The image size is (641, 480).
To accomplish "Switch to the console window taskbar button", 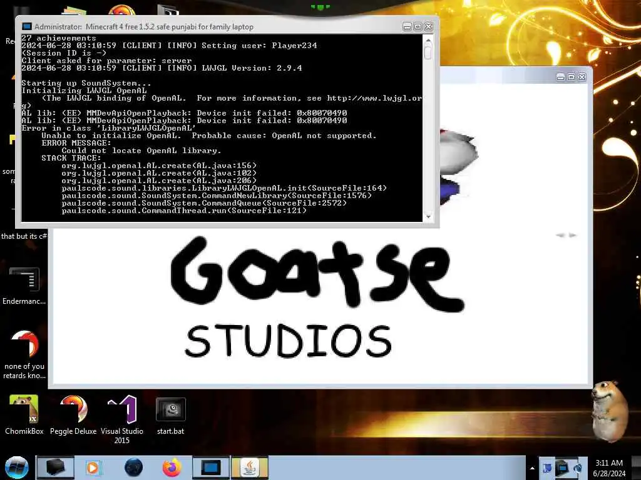I will (211, 467).
